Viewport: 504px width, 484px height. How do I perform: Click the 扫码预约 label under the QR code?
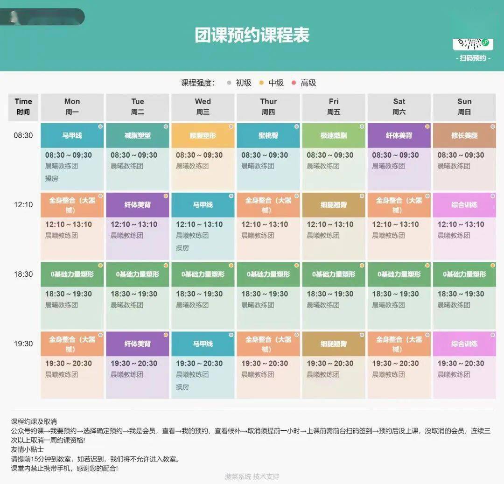[x=473, y=58]
